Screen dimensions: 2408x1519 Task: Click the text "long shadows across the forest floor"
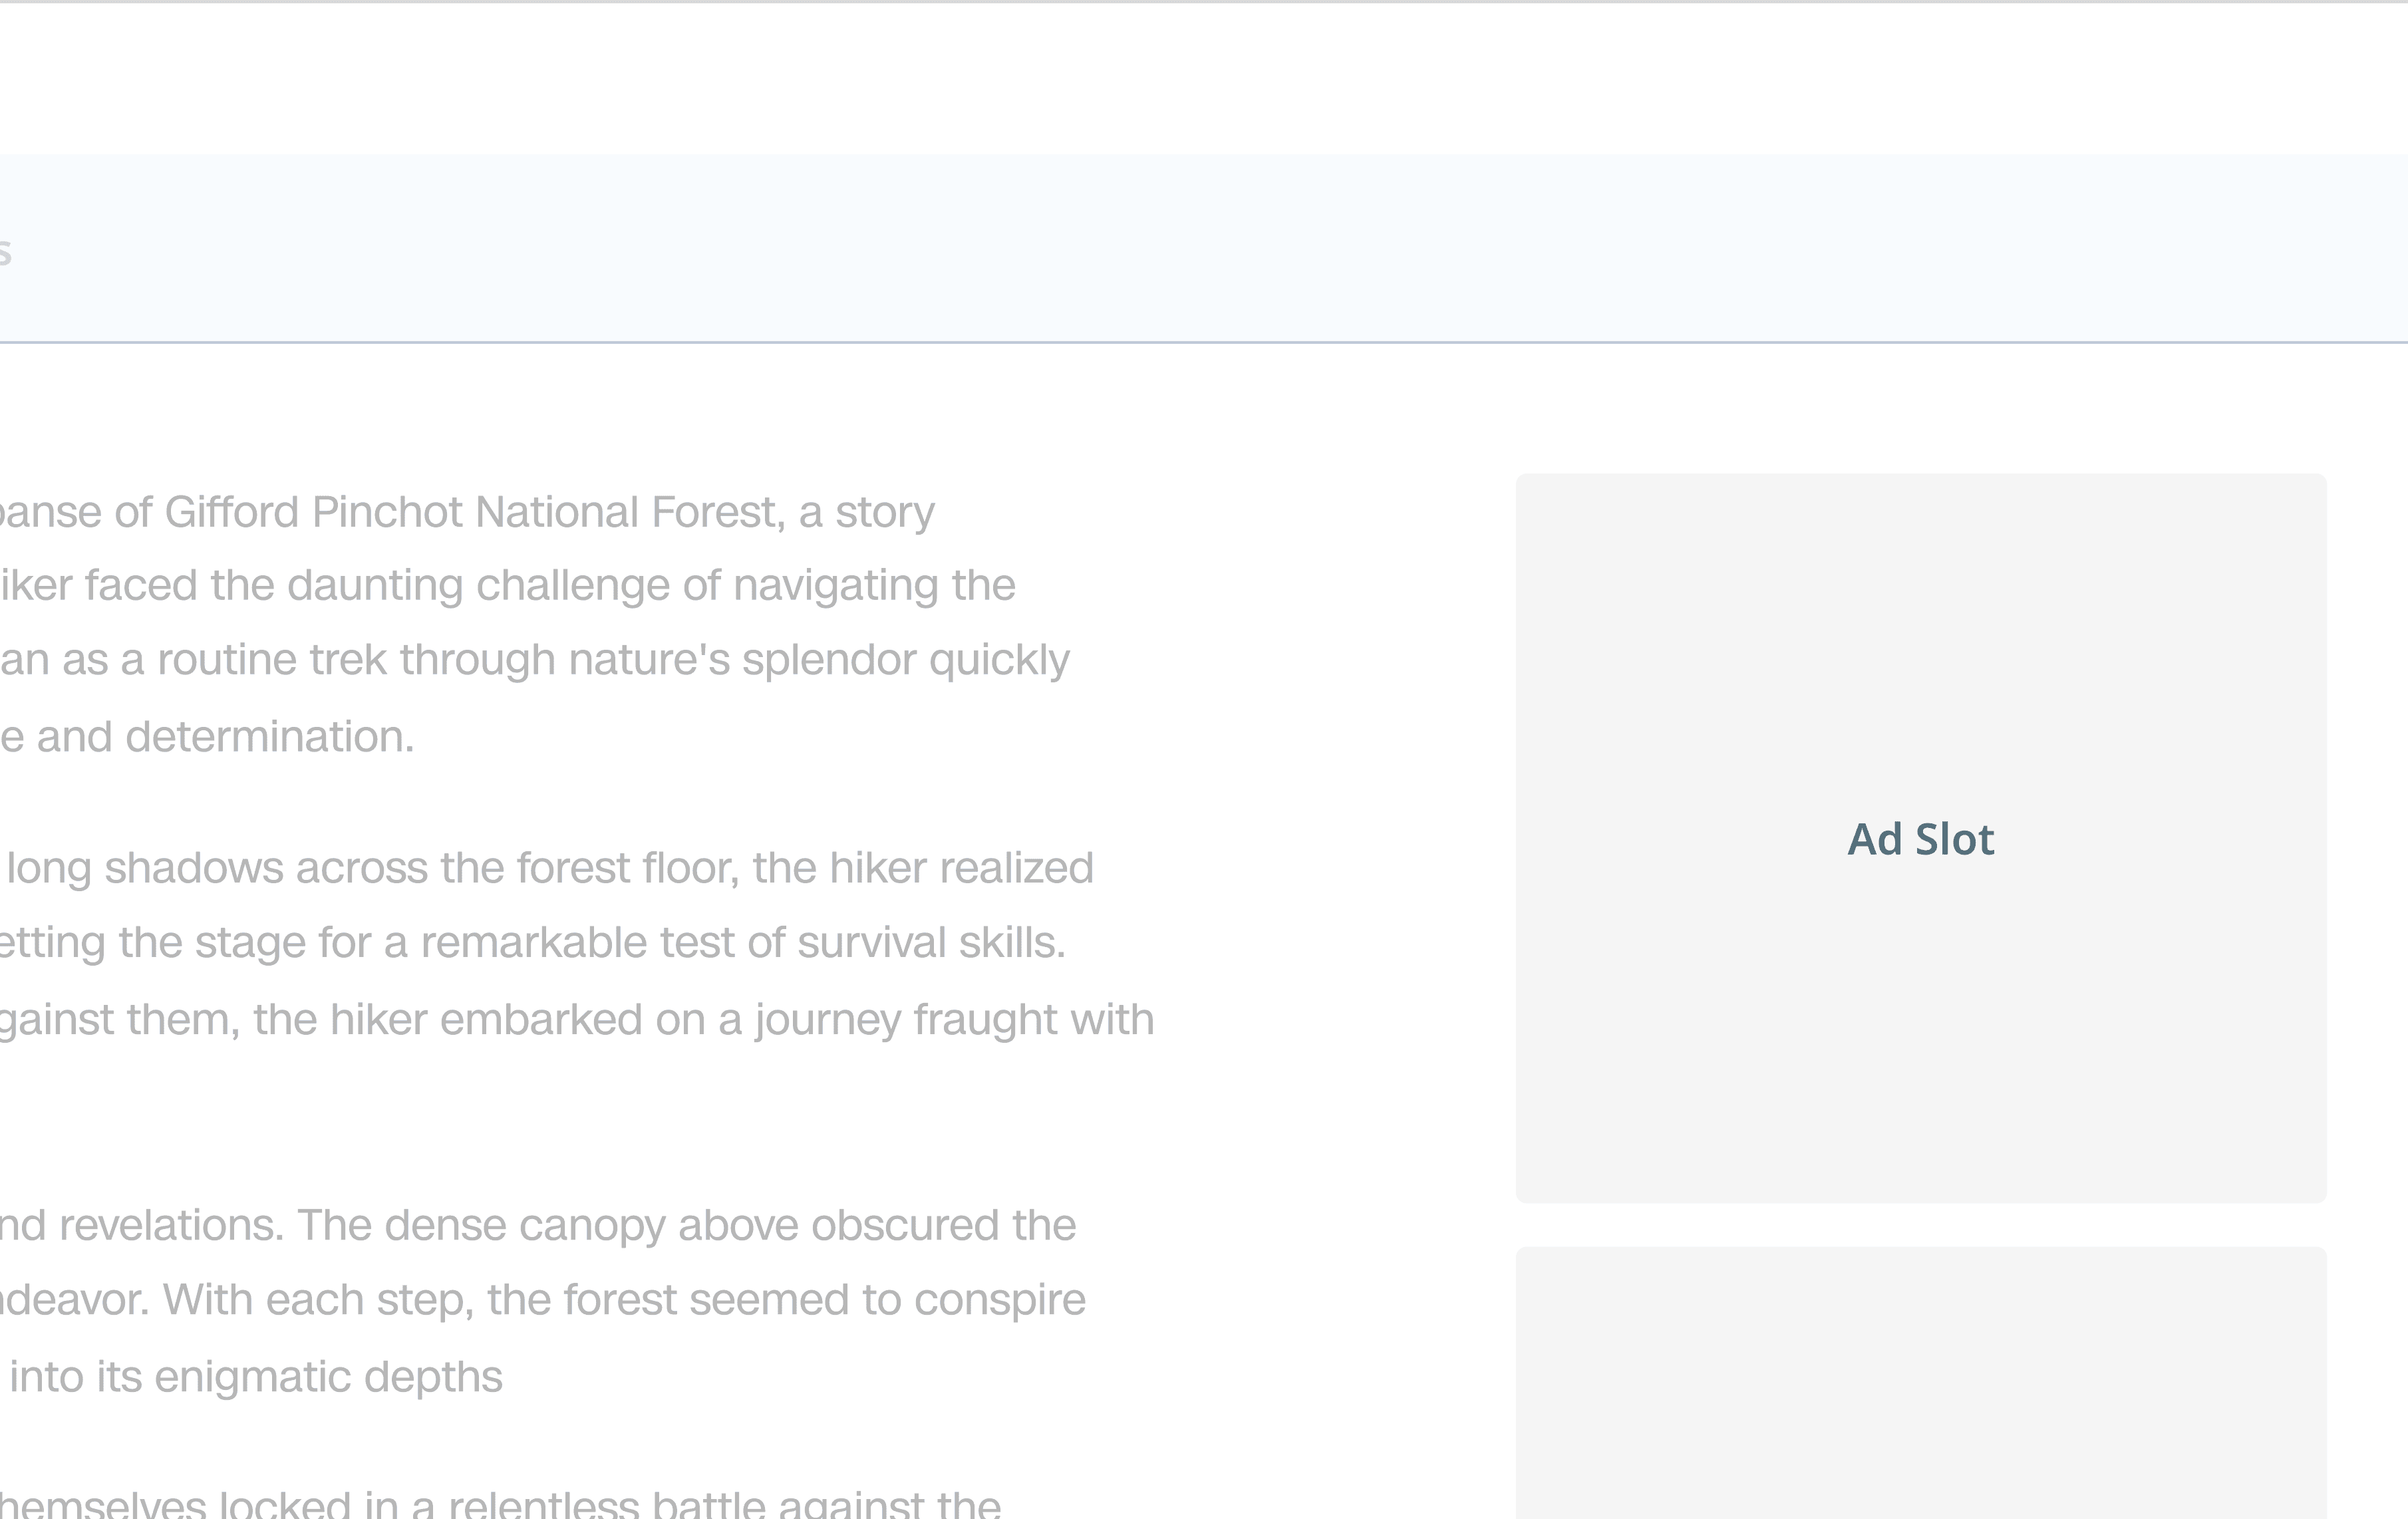click(372, 868)
